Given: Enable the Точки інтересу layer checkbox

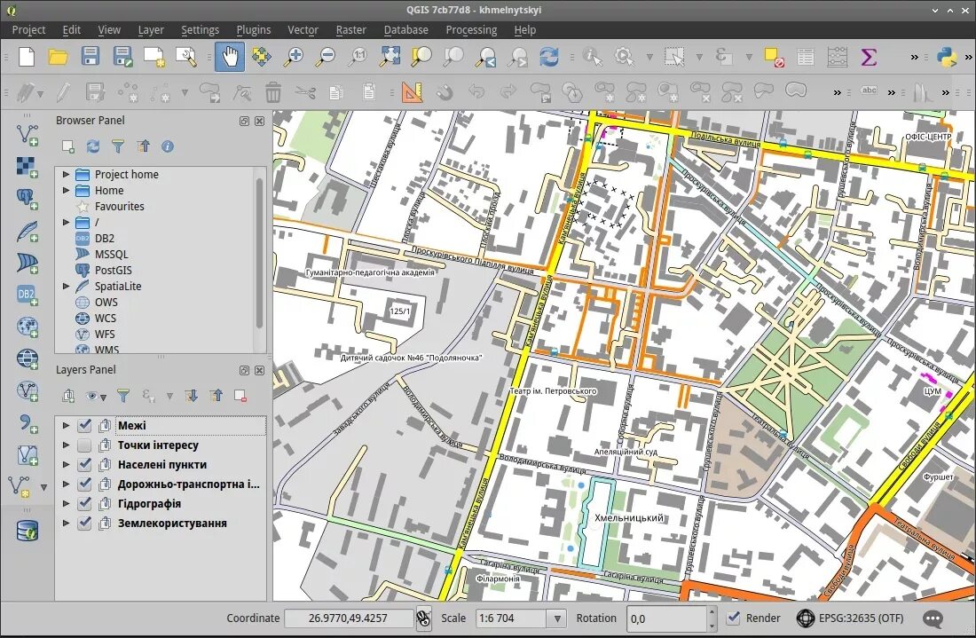Looking at the screenshot, I should pyautogui.click(x=84, y=445).
